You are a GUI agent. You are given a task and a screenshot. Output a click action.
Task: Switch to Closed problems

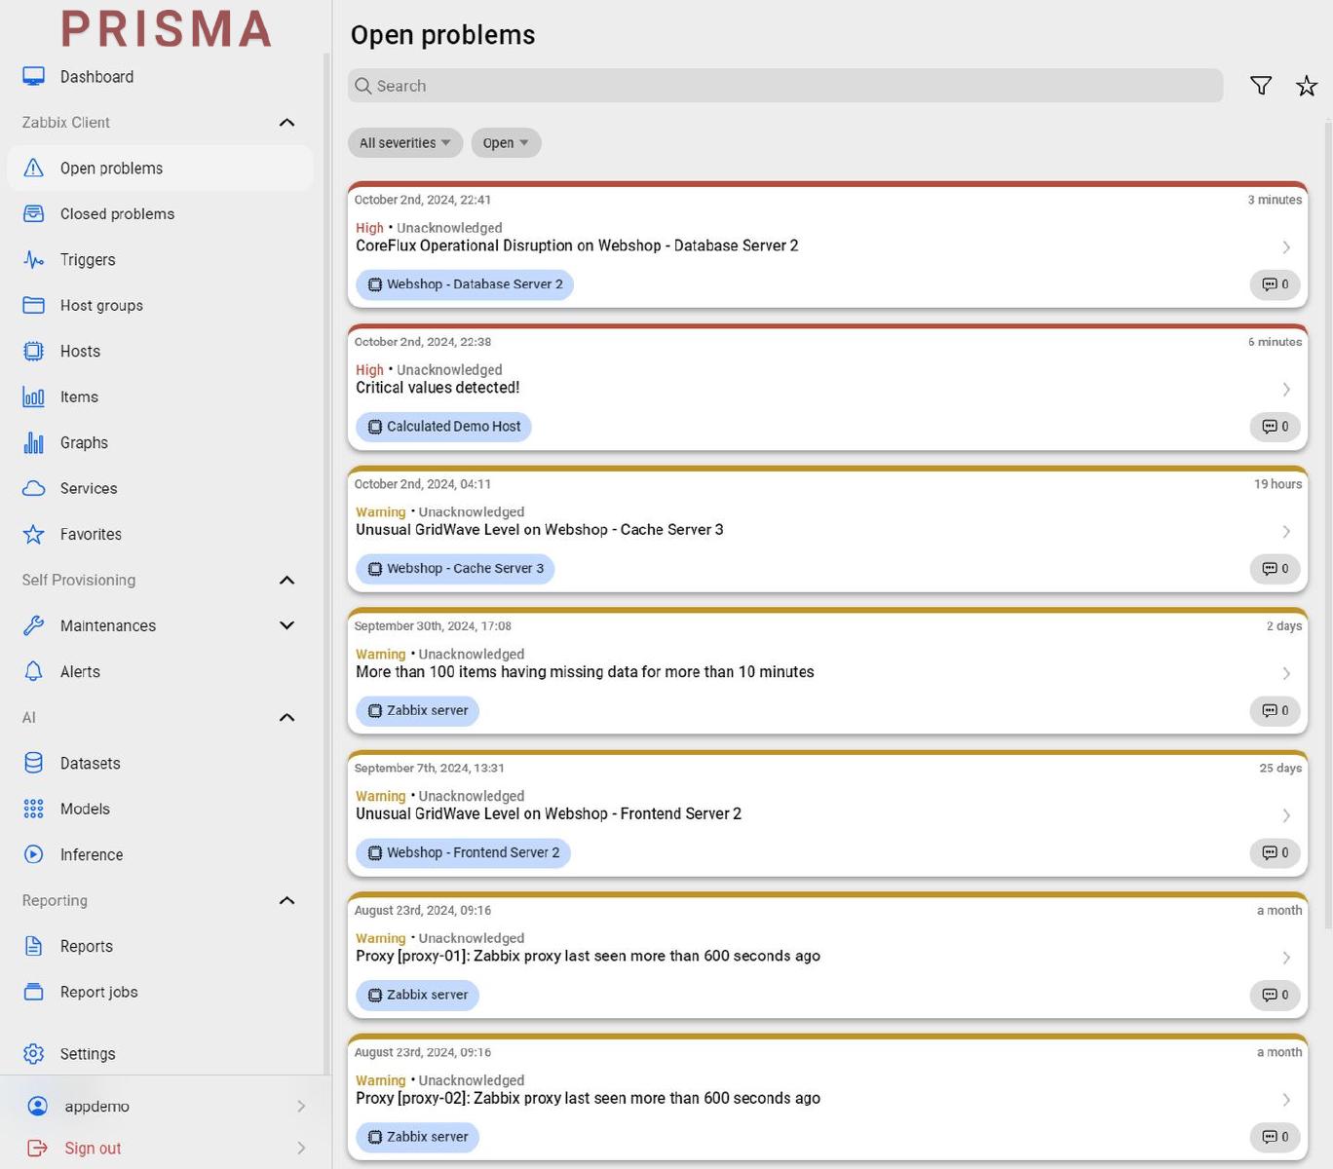[117, 213]
